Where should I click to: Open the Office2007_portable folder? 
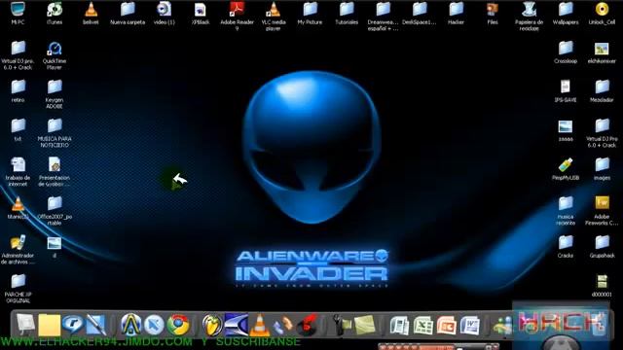pyautogui.click(x=55, y=204)
